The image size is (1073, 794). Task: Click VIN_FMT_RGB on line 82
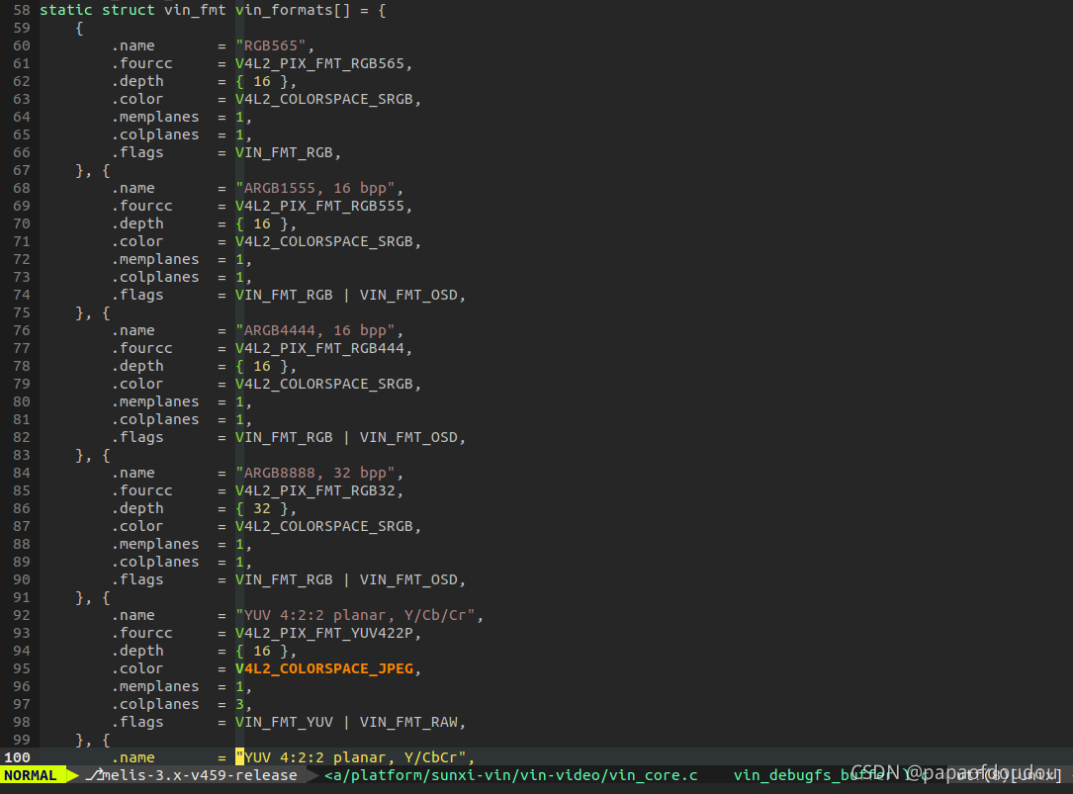coord(284,437)
